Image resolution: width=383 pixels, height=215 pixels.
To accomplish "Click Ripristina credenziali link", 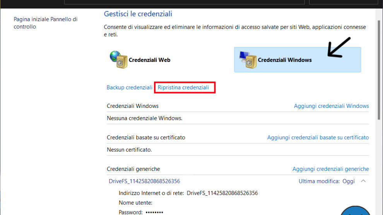I will pyautogui.click(x=183, y=87).
